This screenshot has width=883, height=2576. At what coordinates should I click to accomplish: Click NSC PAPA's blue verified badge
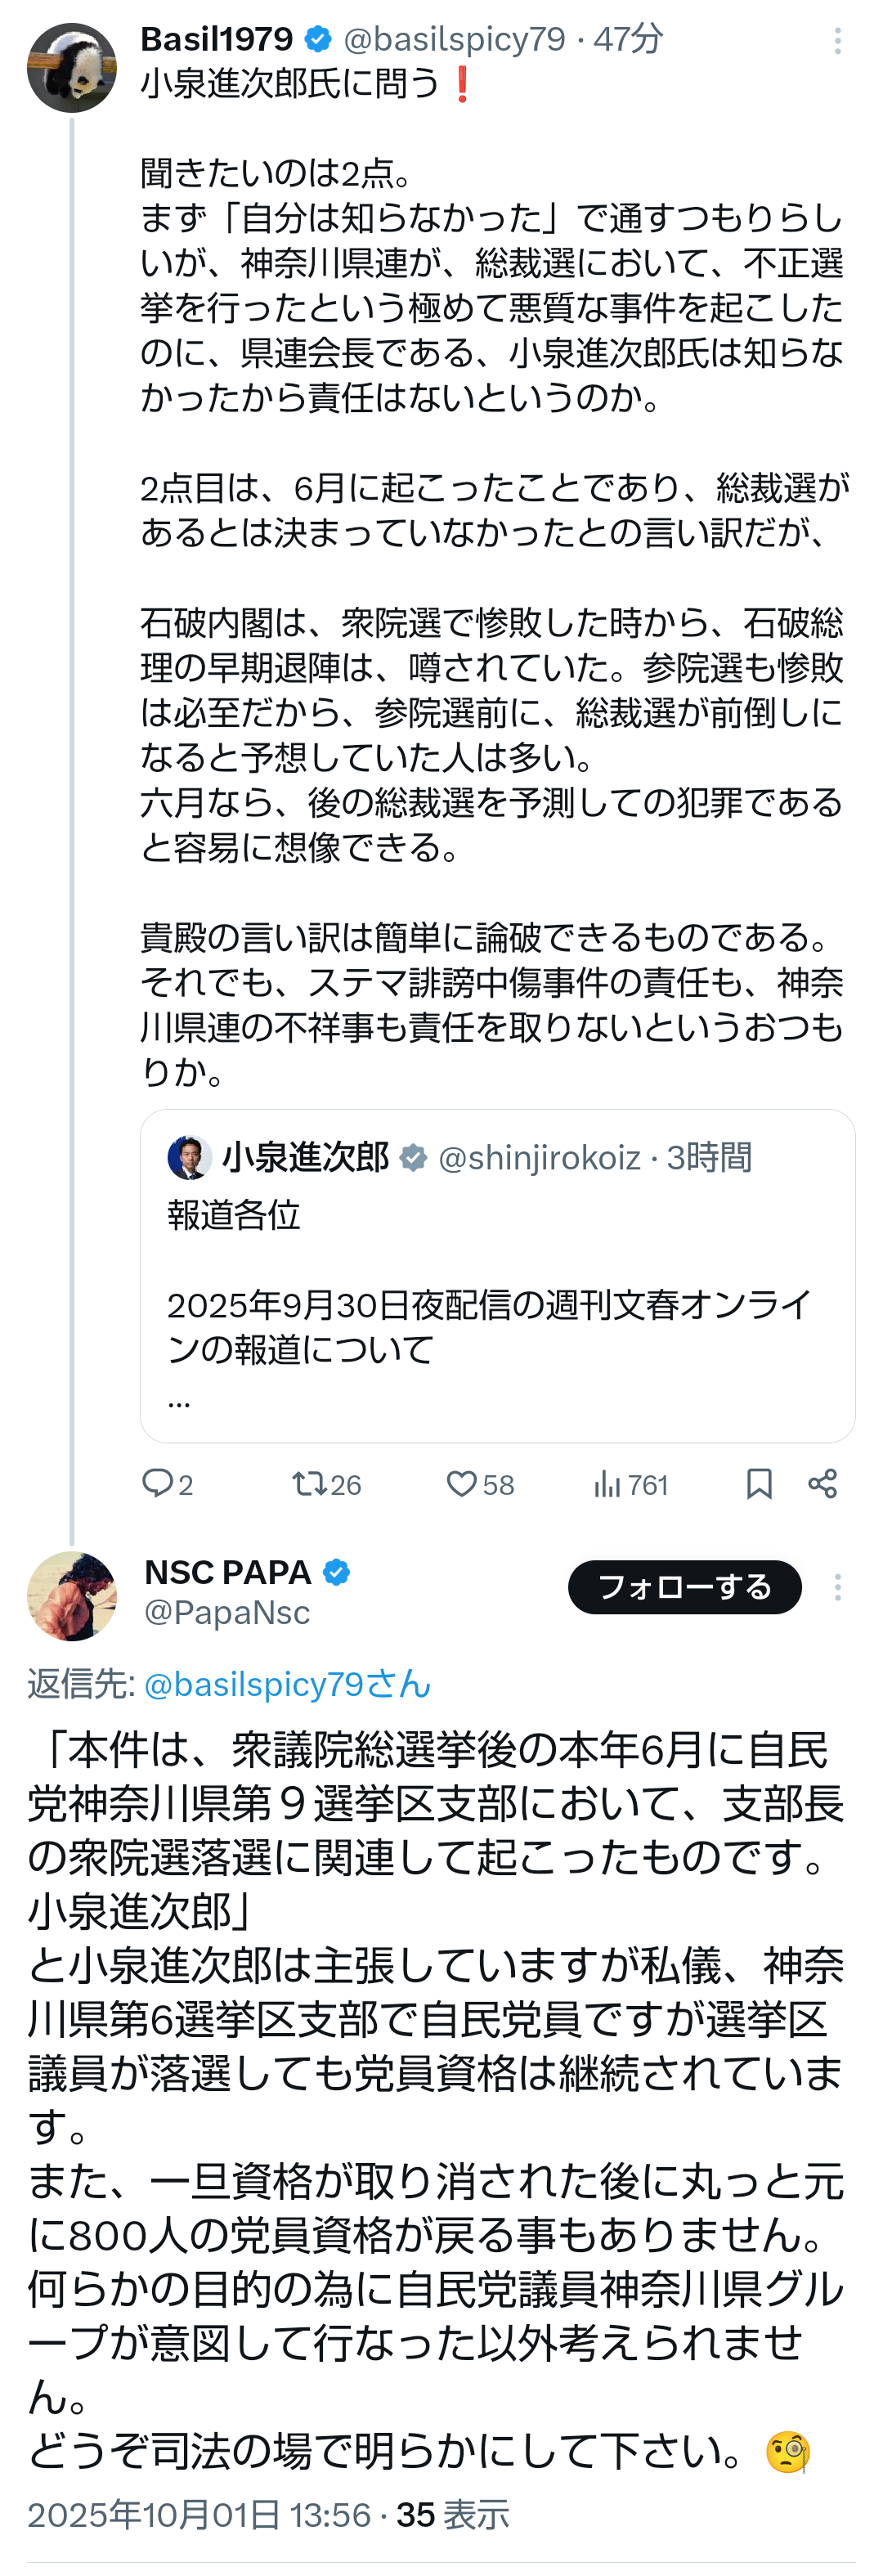pos(337,1573)
